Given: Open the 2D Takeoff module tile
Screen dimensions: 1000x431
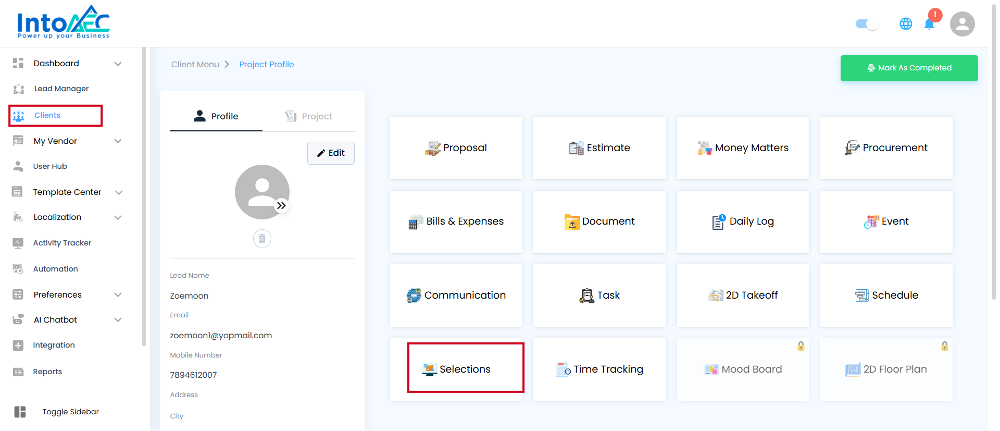Looking at the screenshot, I should [x=742, y=295].
